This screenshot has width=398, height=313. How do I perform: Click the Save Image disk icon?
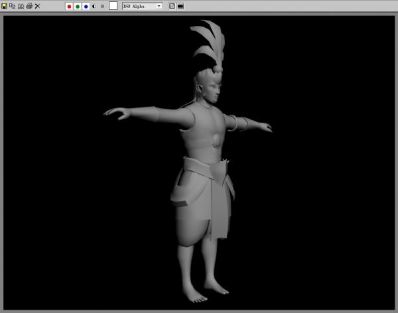(5, 5)
